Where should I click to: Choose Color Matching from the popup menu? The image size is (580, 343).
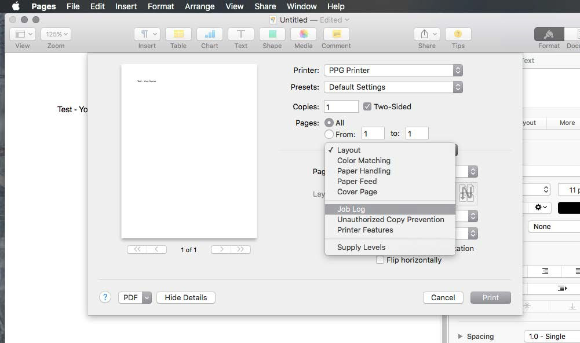point(390,161)
